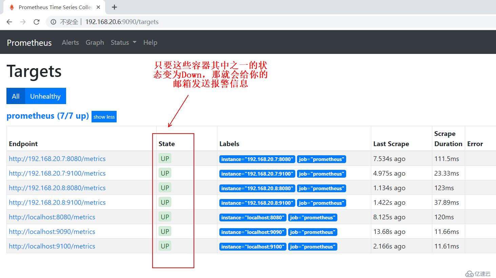Click the UP badge for localhost:9100
Viewport: 496px width, 278px height.
click(x=165, y=246)
